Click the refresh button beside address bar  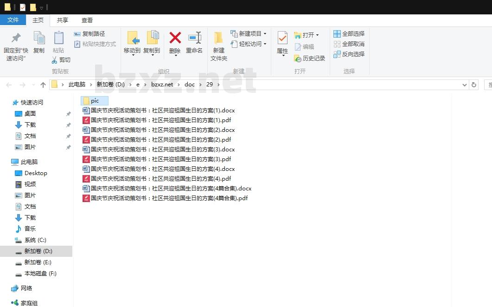[x=473, y=85]
